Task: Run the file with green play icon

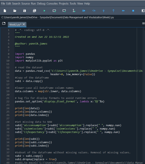Action: click(44, 11)
